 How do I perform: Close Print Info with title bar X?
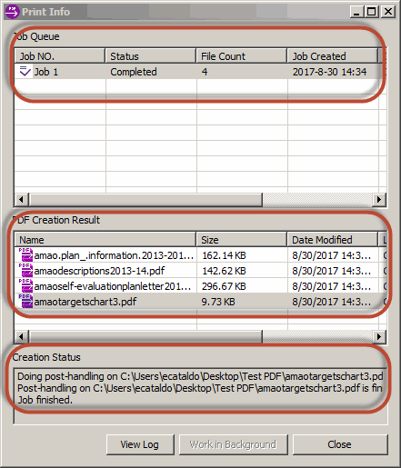387,12
